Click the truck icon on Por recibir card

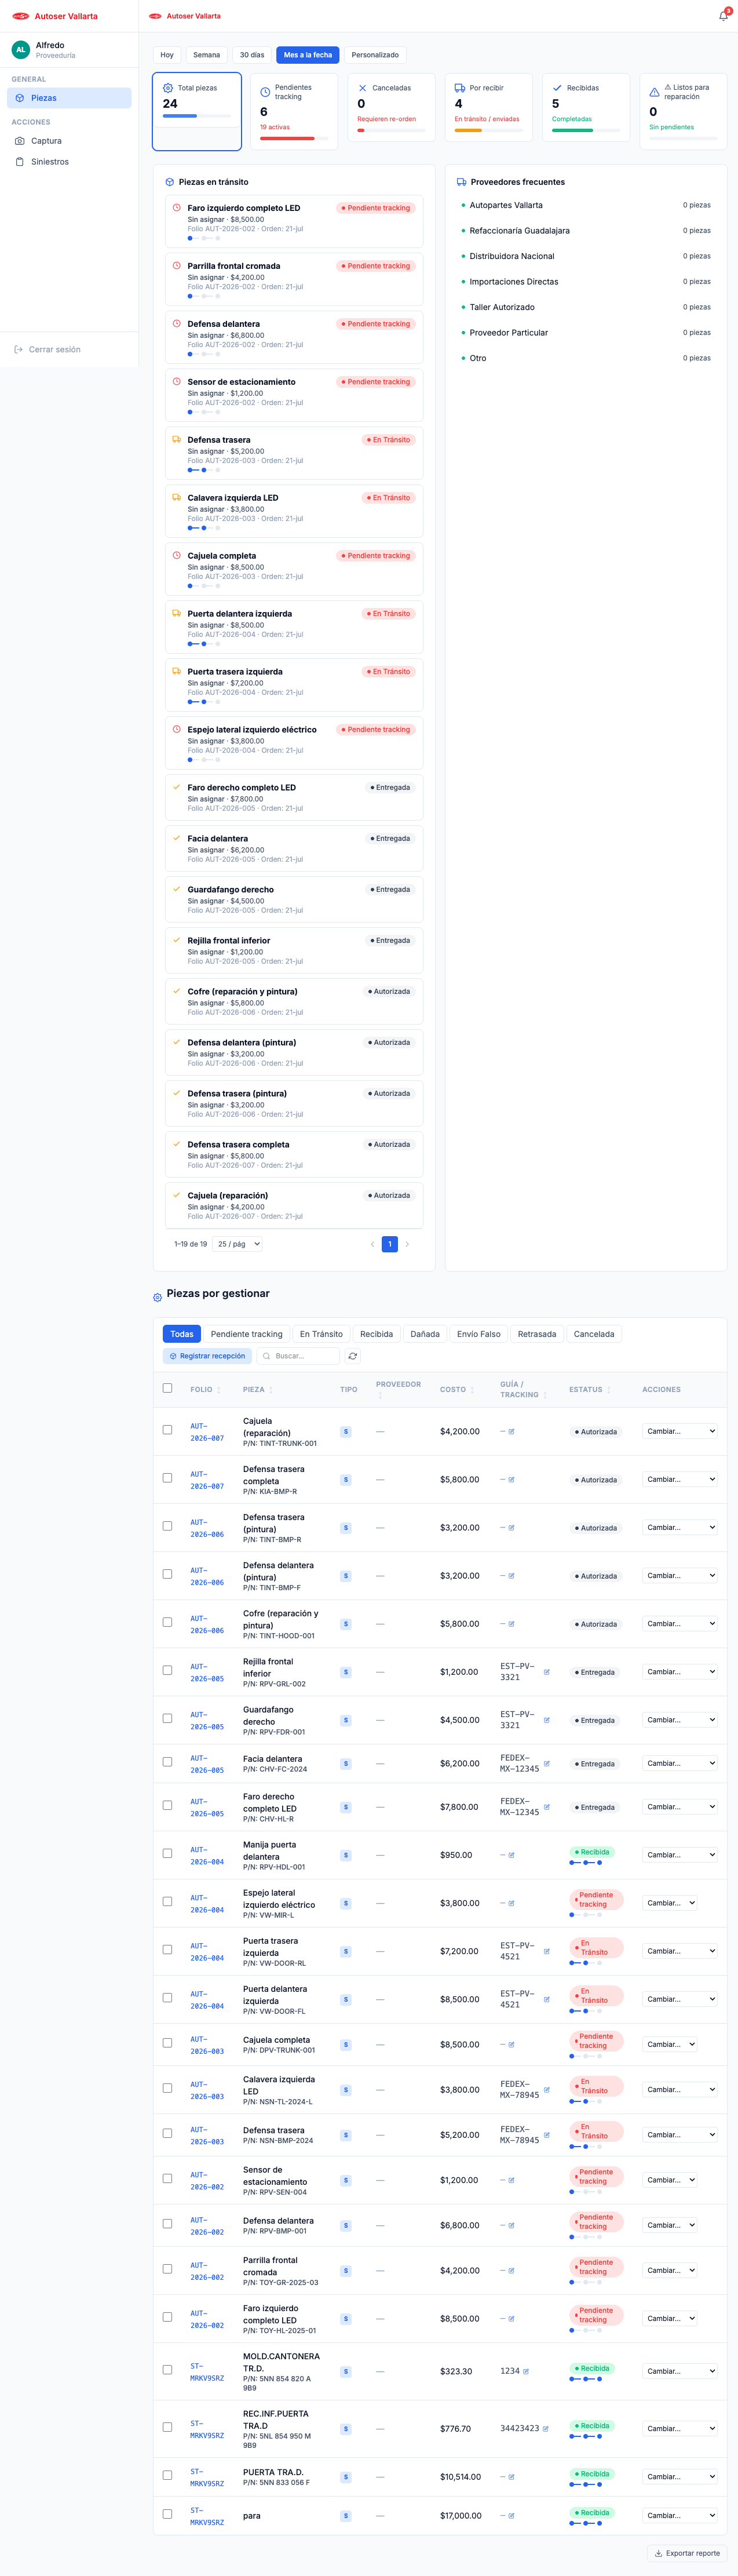[460, 88]
